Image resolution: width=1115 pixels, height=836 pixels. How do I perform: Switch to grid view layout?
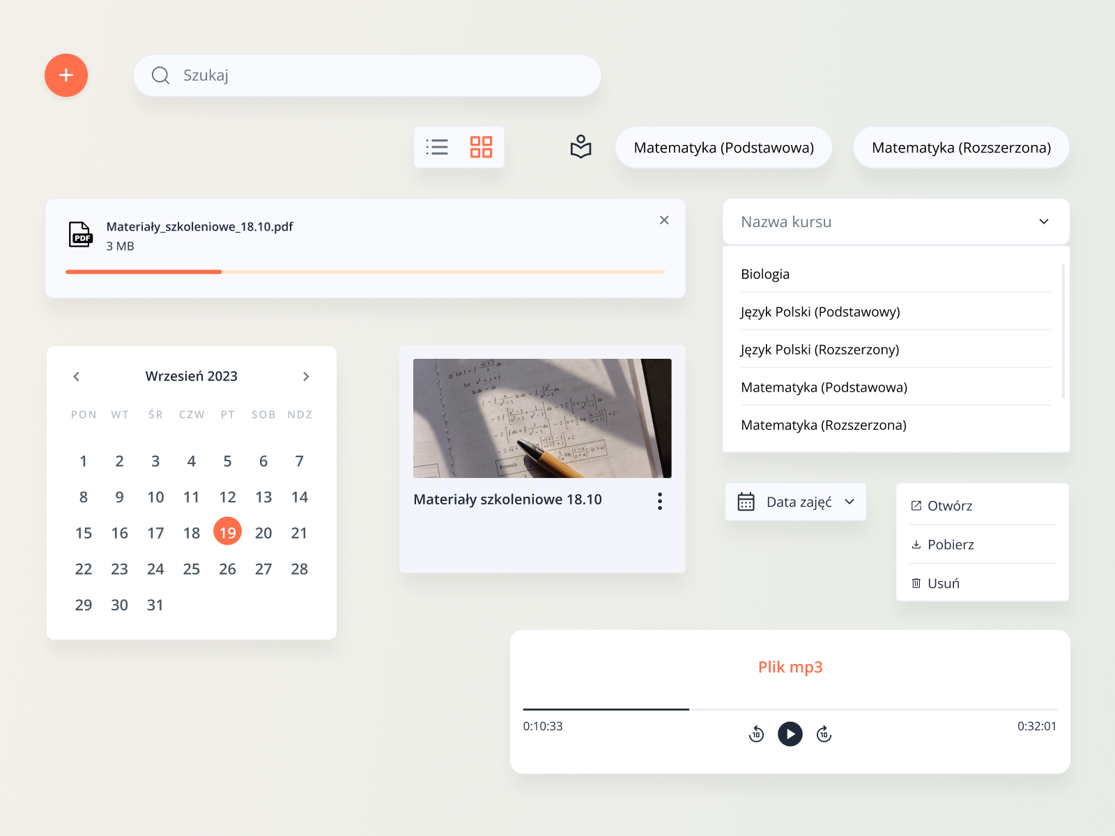[480, 147]
